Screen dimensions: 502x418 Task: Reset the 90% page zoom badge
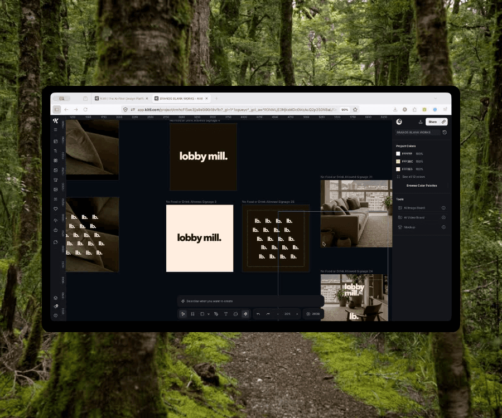[x=345, y=110]
